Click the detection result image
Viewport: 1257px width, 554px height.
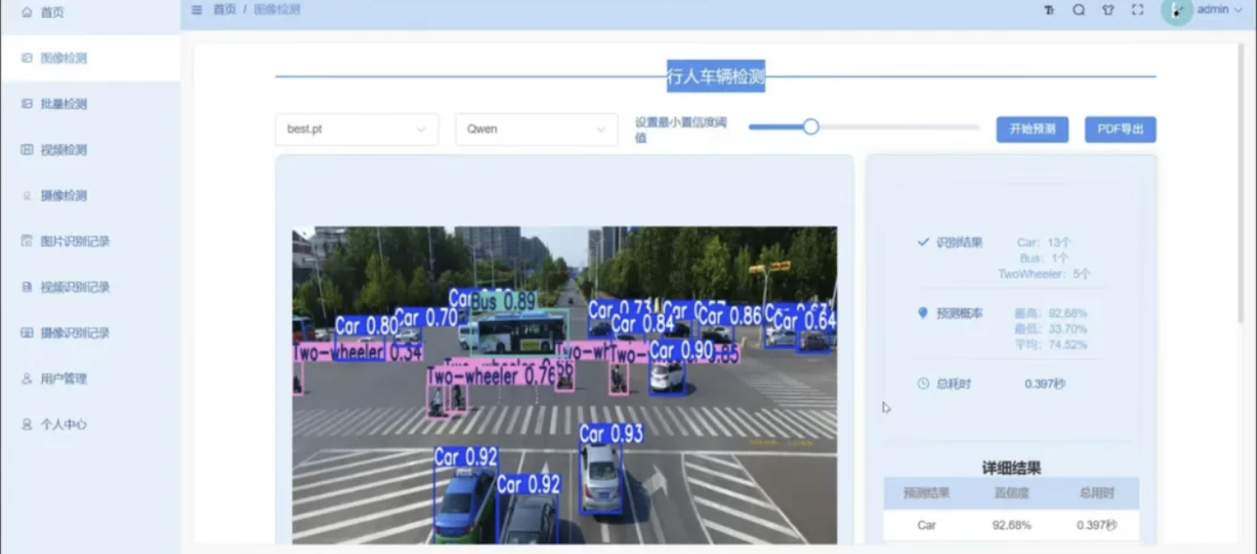(564, 385)
